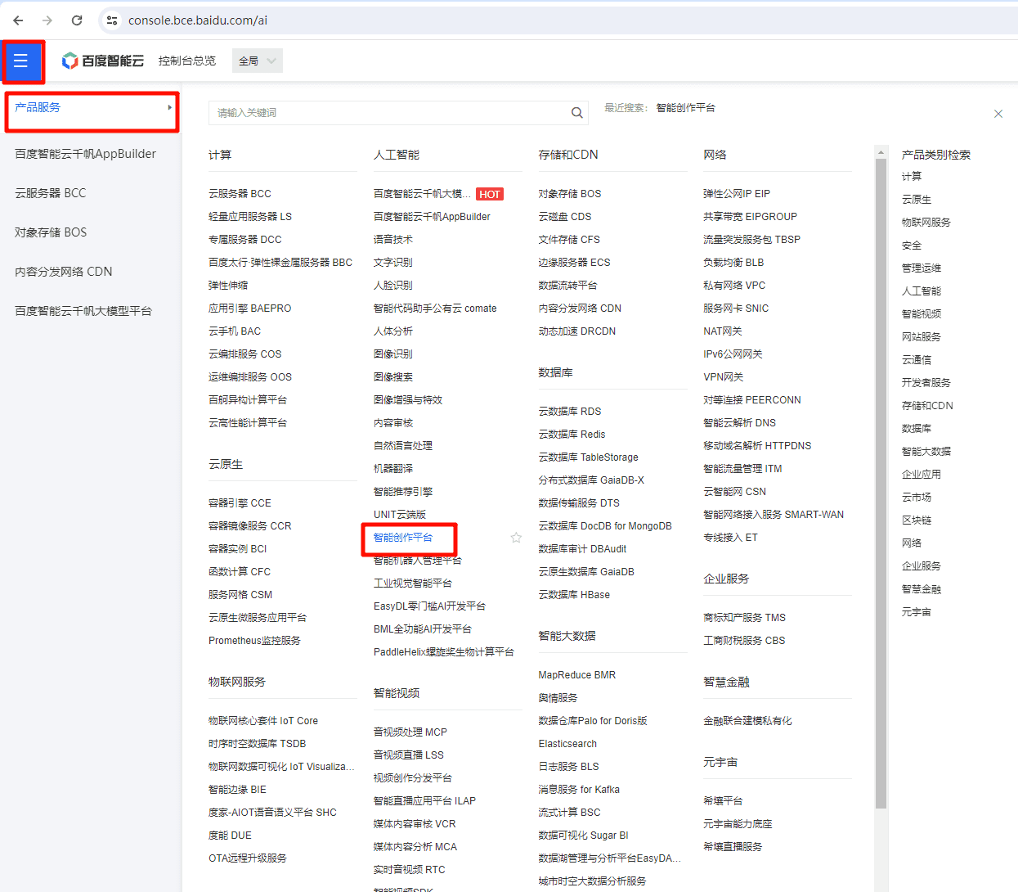The height and width of the screenshot is (892, 1018).
Task: Open Elasticsearch service
Action: [567, 744]
